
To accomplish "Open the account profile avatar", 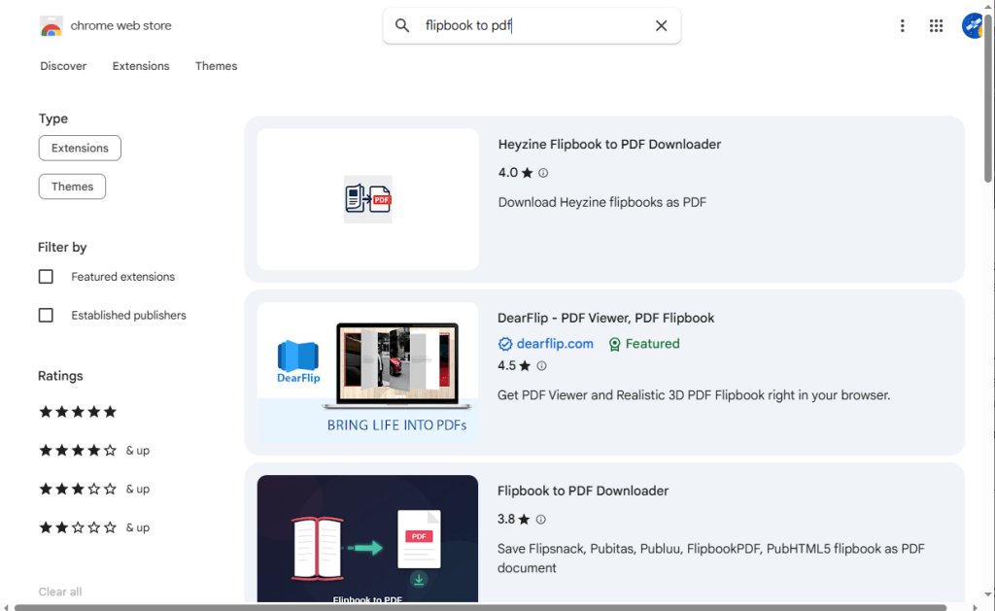I will (x=972, y=25).
